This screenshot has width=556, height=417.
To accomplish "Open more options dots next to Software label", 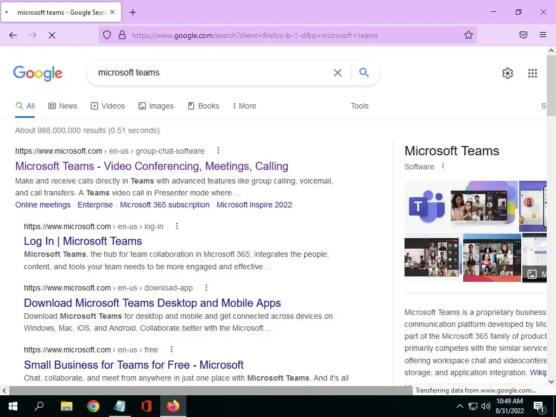I will (443, 166).
